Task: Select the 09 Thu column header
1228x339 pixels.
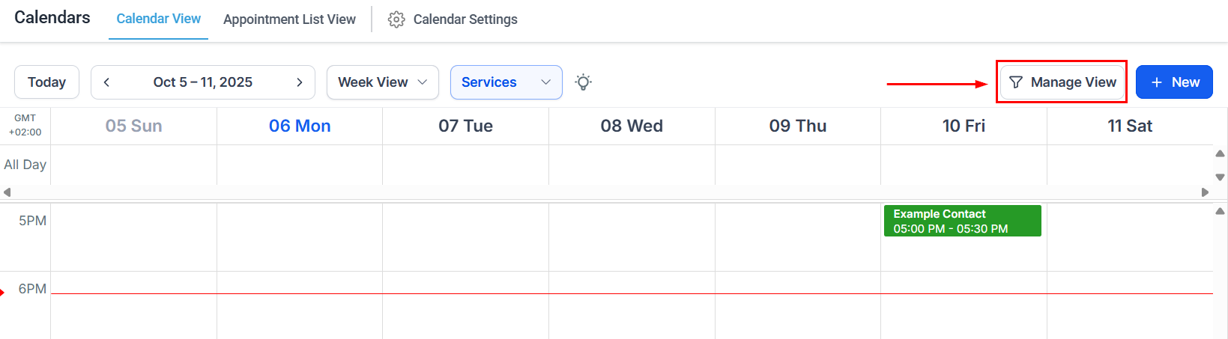Action: (x=798, y=126)
